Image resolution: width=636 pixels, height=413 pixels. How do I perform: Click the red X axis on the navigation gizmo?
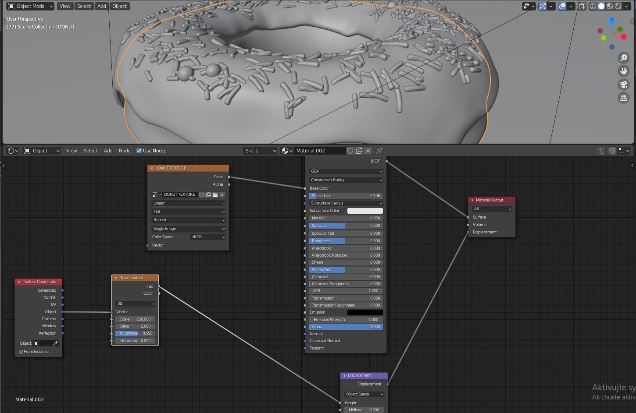(623, 37)
